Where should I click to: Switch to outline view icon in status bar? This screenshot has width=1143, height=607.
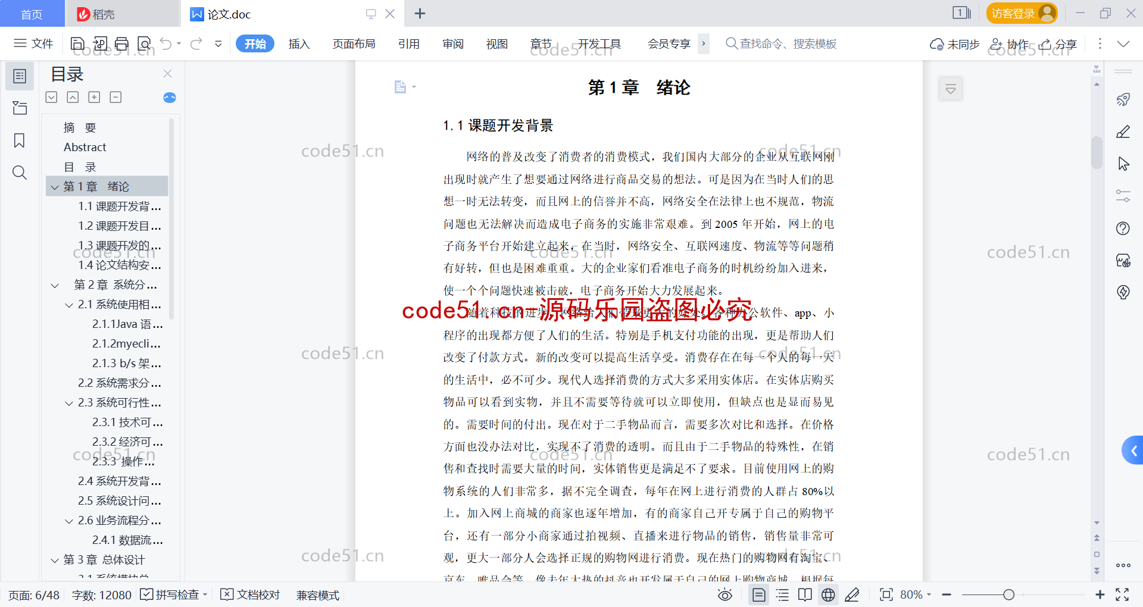tap(782, 595)
